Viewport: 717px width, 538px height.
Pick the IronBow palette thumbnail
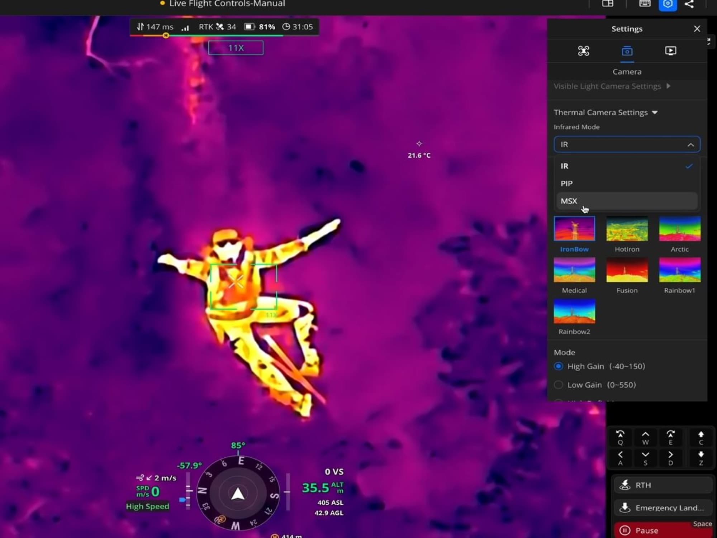pos(574,228)
